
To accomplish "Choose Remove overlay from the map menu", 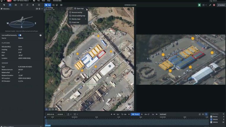I will (x=77, y=12).
